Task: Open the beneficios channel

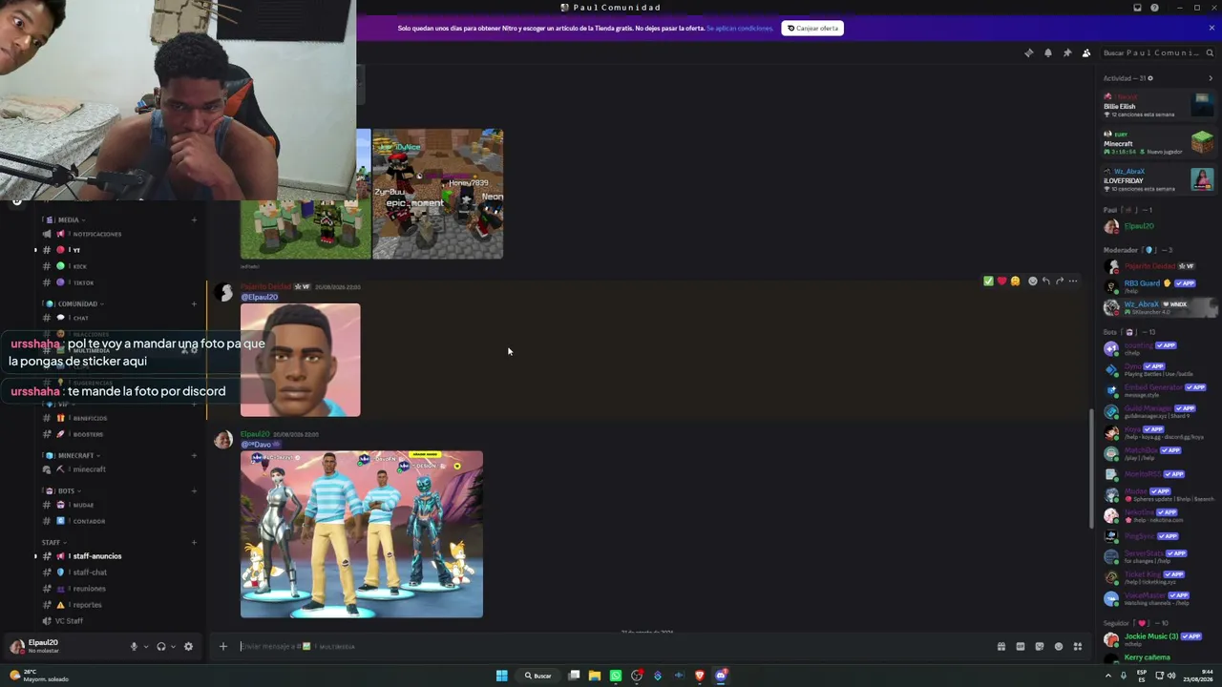Action: pos(119,418)
